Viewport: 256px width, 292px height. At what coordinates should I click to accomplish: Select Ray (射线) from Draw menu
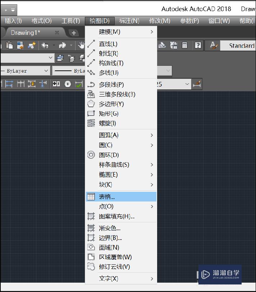coord(121,54)
